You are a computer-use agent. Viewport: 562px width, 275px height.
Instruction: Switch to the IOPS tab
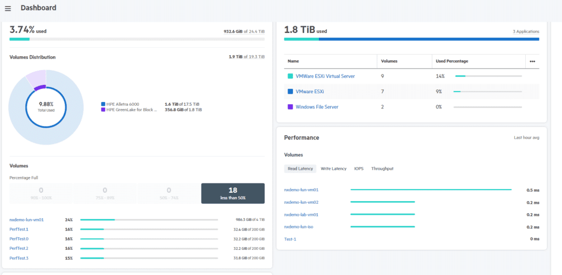[359, 168]
